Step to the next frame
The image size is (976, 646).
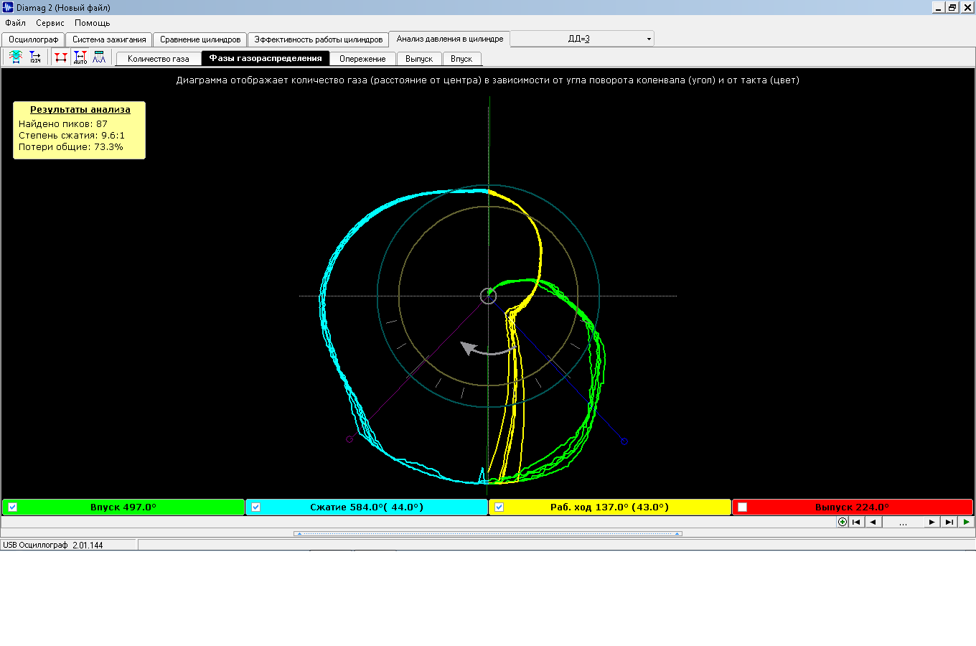point(932,522)
